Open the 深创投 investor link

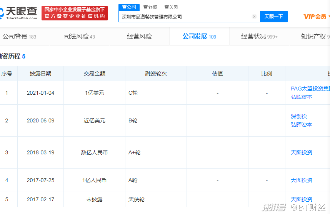(299, 116)
